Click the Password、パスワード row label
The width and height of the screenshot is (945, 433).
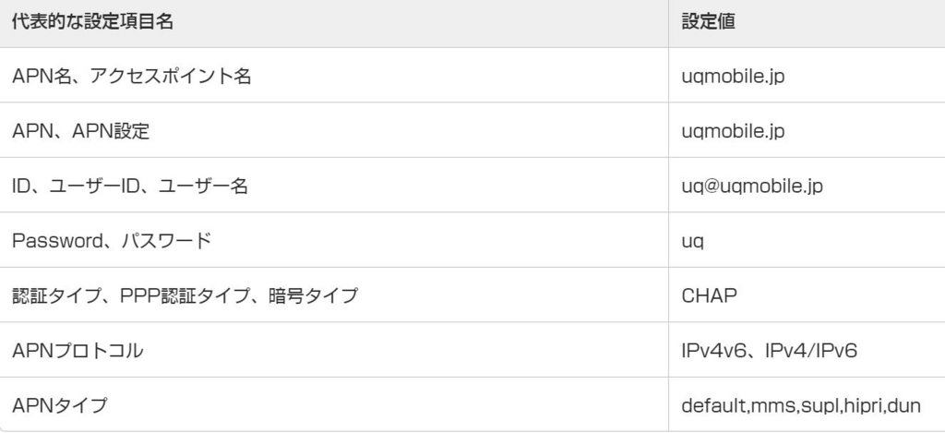coord(111,241)
